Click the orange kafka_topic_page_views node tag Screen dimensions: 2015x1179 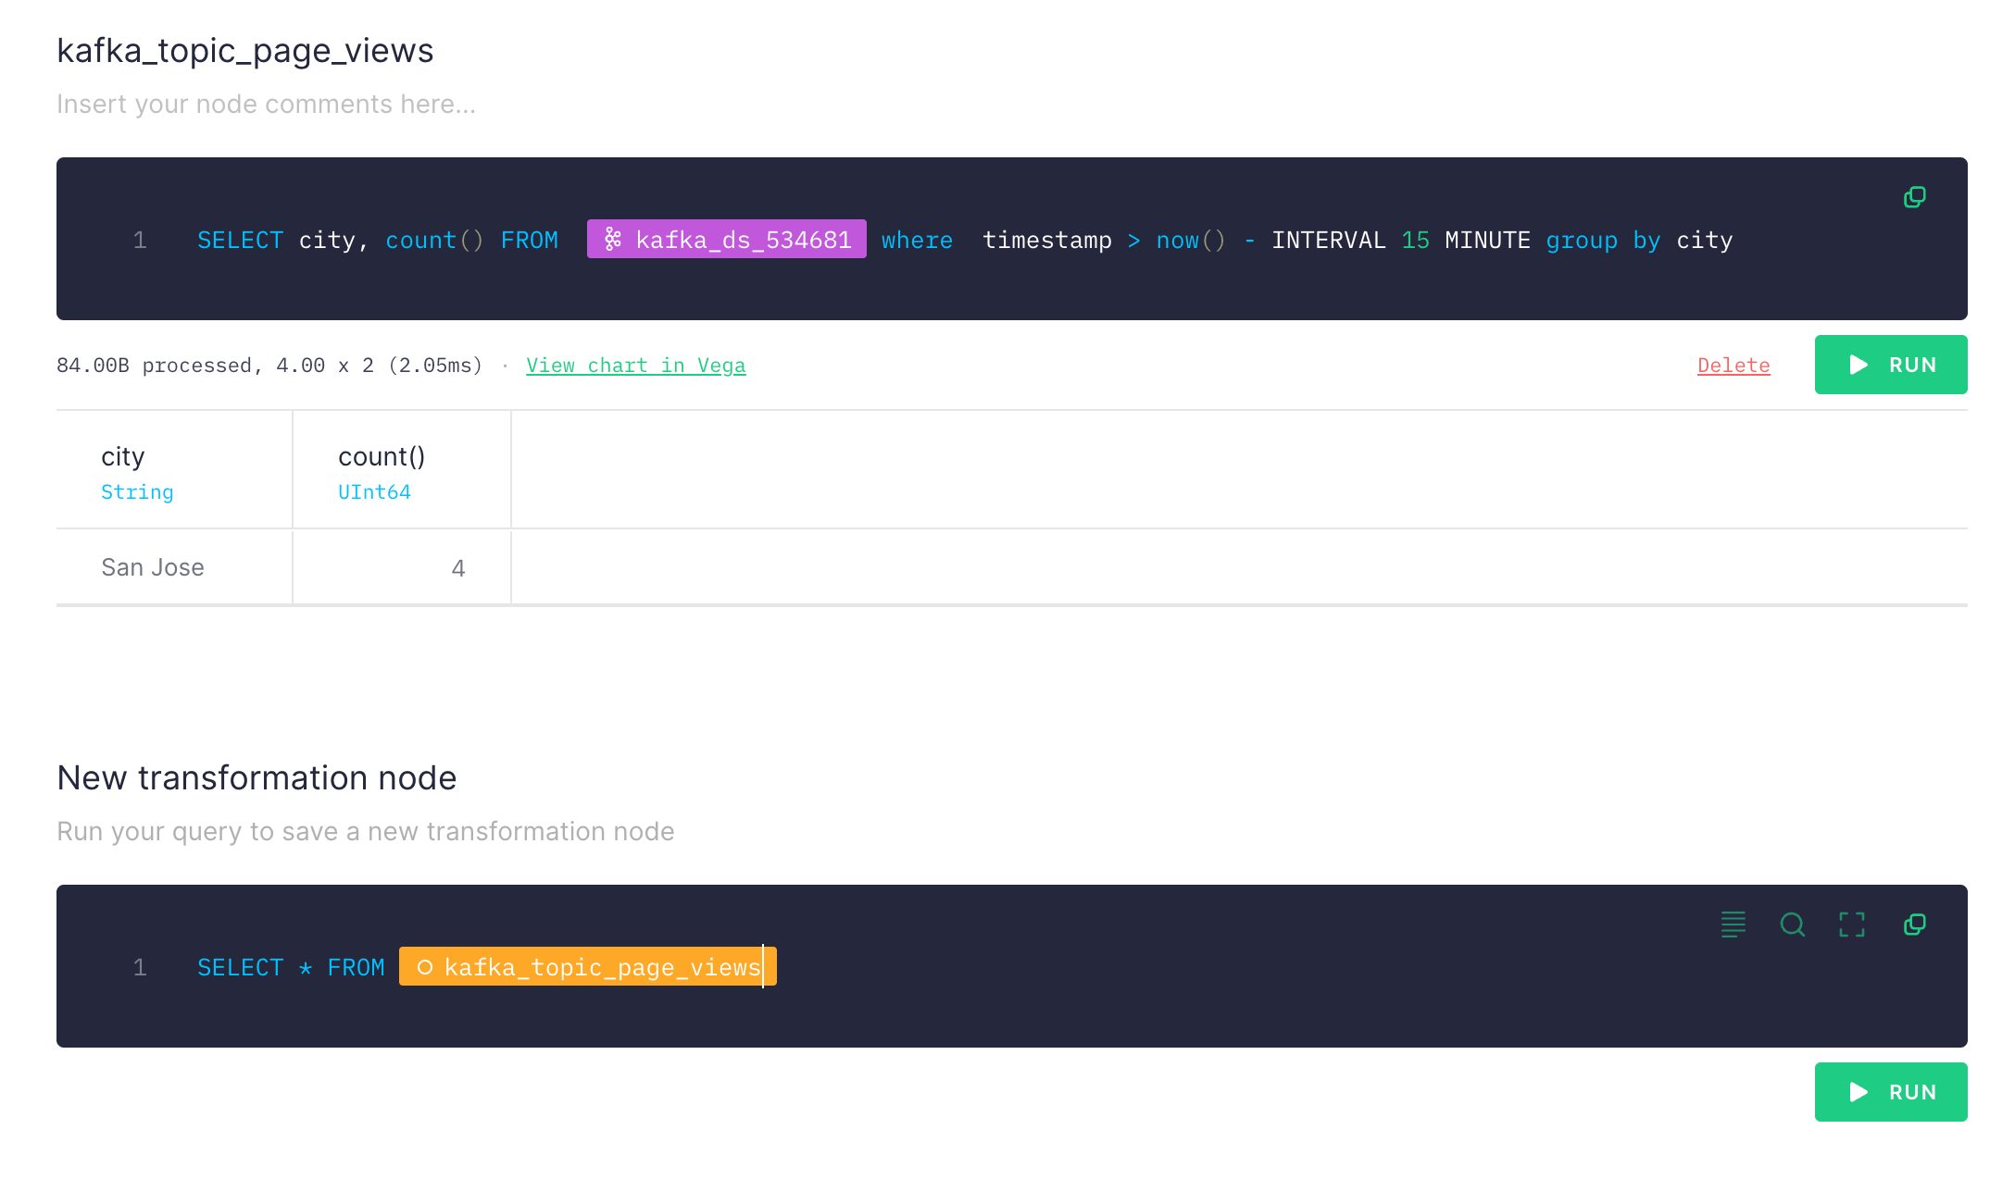(x=602, y=967)
